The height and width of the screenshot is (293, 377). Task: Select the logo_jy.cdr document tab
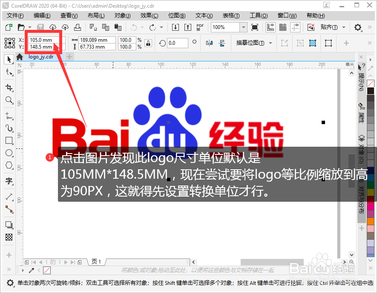[x=41, y=57]
